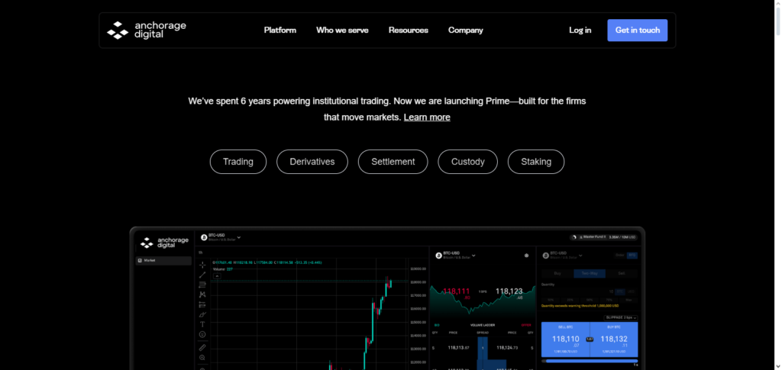Open the Resources menu

(x=408, y=31)
